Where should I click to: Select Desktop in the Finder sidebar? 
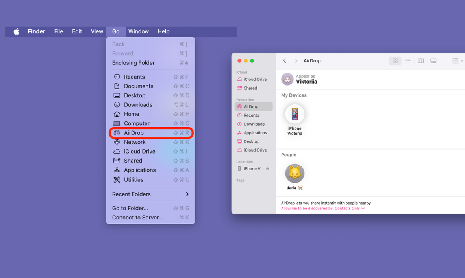point(254,141)
